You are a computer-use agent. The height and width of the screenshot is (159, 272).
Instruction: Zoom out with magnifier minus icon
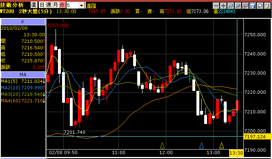231,6
